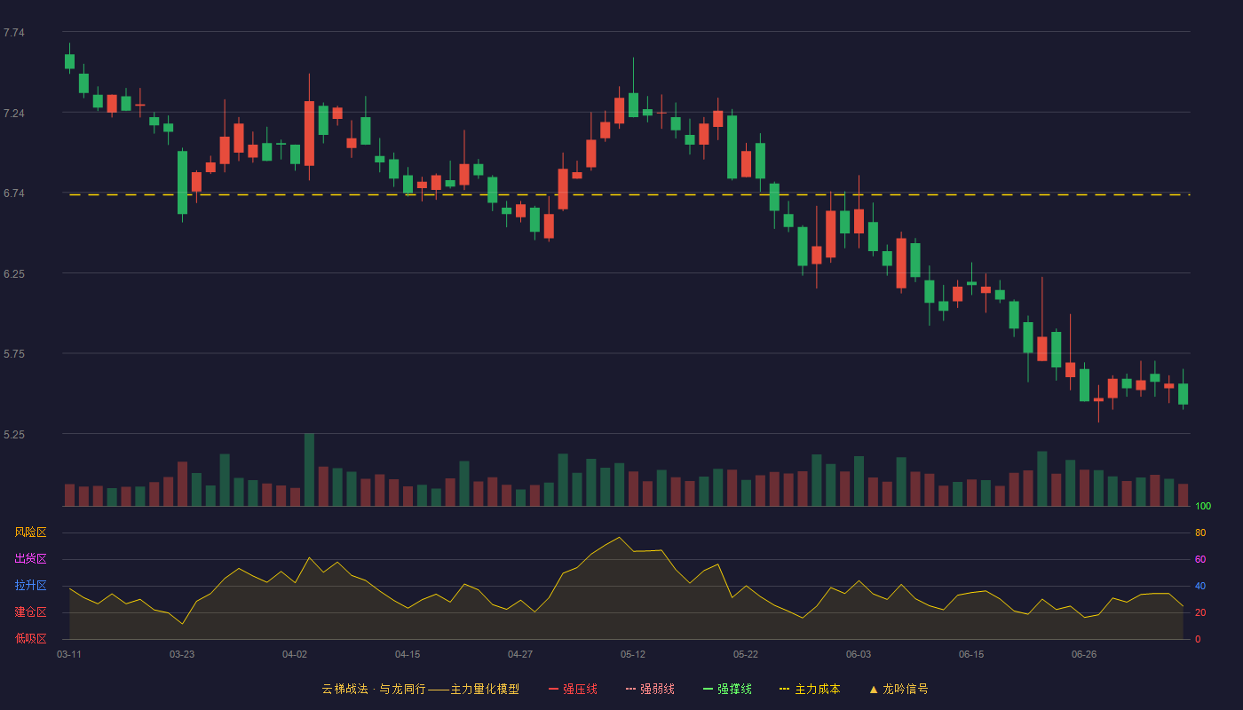Click the 04-15 date label

(408, 654)
